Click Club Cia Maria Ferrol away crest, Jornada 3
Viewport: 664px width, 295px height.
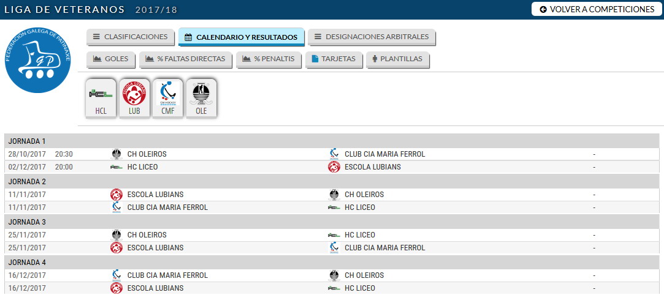tap(334, 248)
